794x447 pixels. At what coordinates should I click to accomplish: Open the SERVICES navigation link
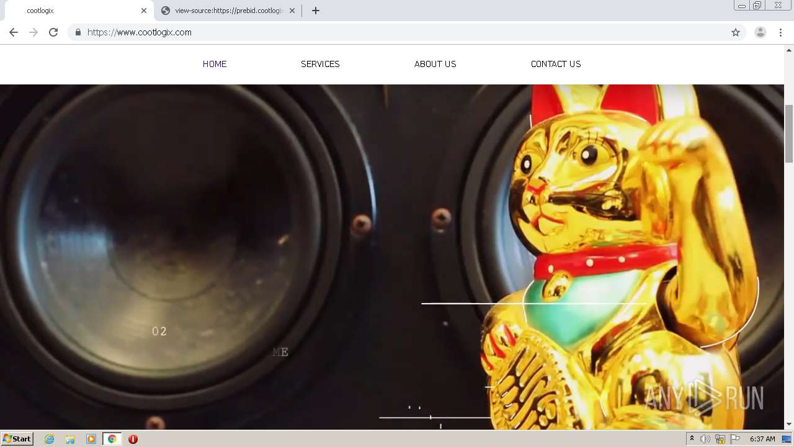point(320,64)
